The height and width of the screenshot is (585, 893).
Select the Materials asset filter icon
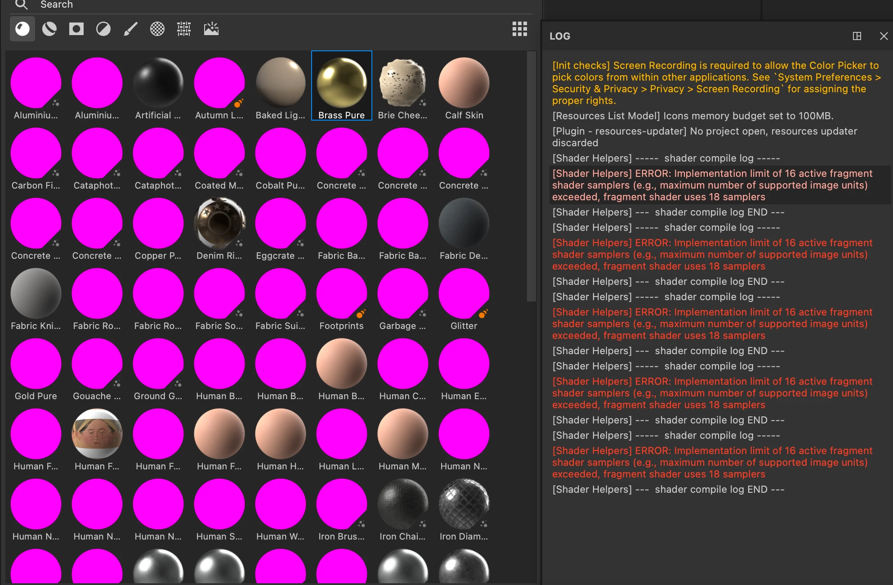(x=22, y=29)
